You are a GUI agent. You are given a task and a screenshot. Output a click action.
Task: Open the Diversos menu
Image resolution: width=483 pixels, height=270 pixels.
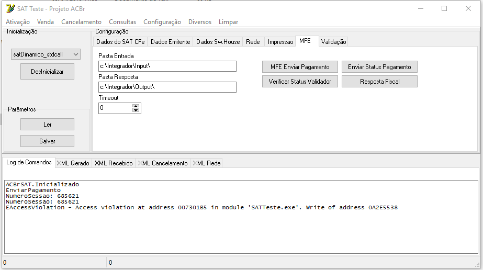coord(200,22)
